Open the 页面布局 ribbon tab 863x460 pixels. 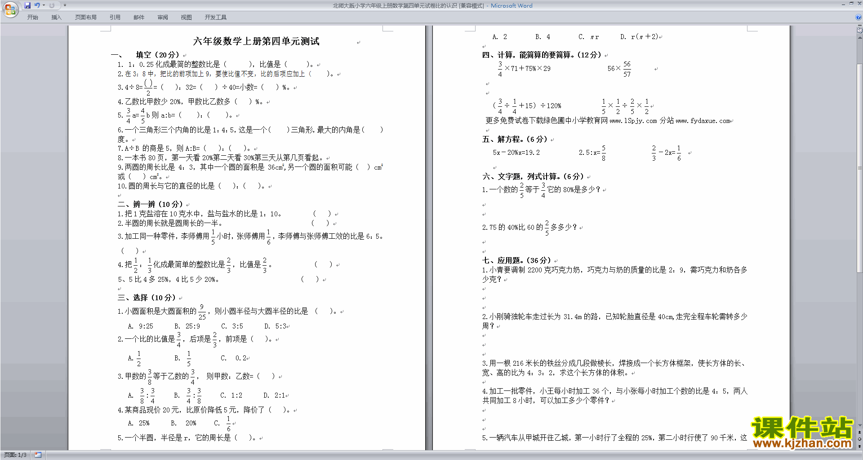click(86, 18)
